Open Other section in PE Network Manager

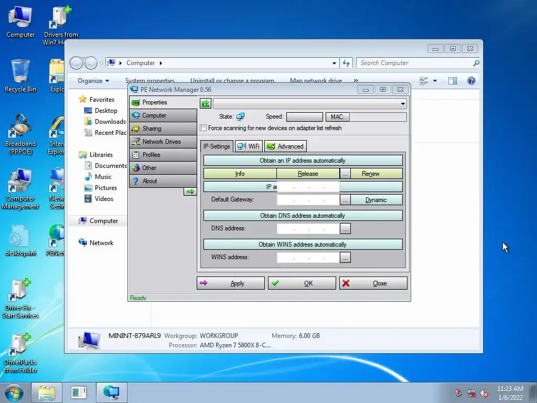coord(164,168)
